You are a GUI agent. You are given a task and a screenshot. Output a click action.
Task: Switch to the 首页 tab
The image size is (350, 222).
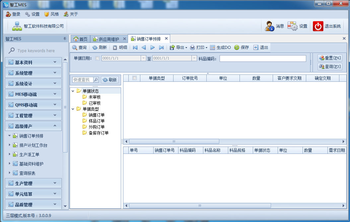[x=81, y=38]
